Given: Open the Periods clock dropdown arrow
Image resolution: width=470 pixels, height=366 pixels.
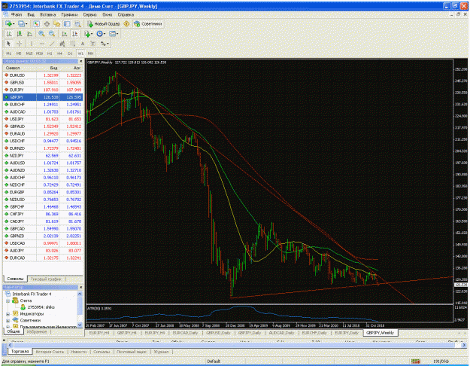Looking at the screenshot, I should tap(104, 34).
